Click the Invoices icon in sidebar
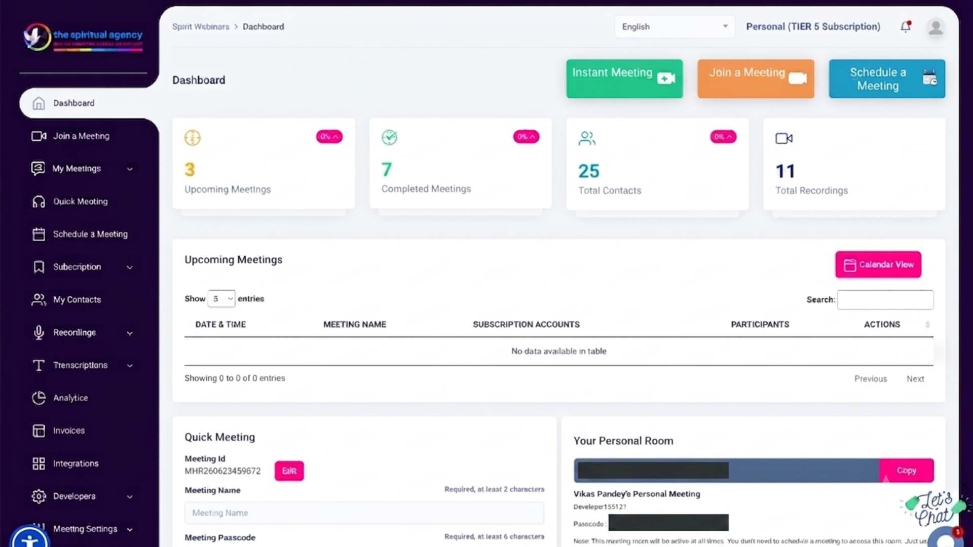 pos(39,431)
